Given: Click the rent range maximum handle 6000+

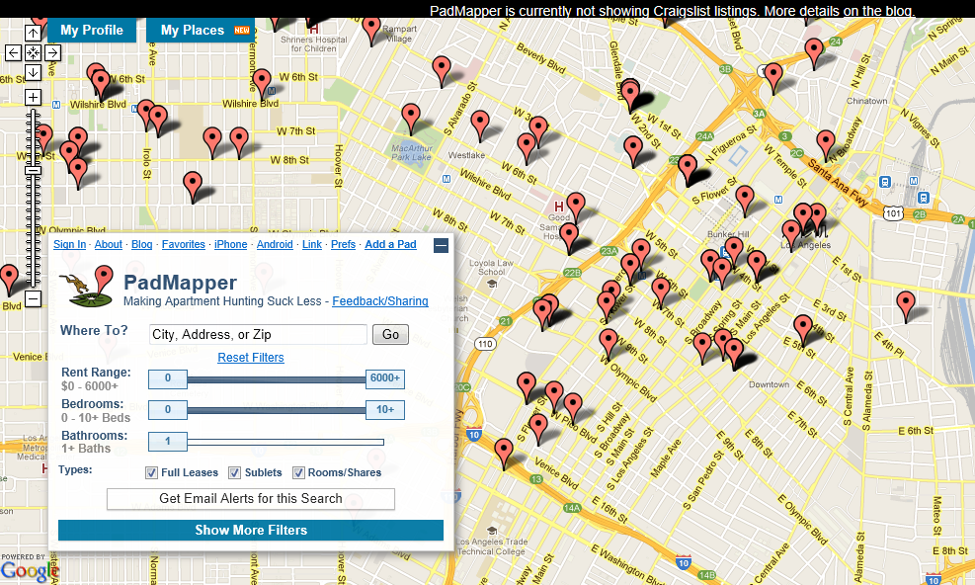Looking at the screenshot, I should point(385,378).
